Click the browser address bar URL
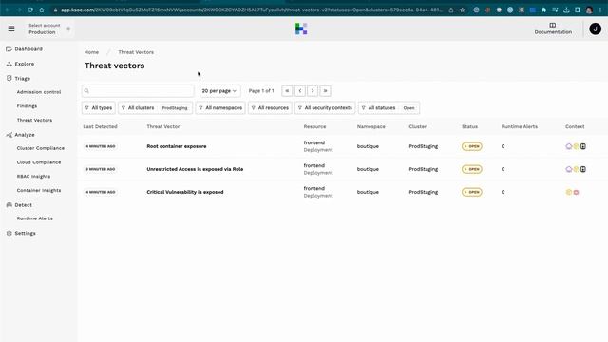Viewport: 608px width, 342px height. coord(251,9)
